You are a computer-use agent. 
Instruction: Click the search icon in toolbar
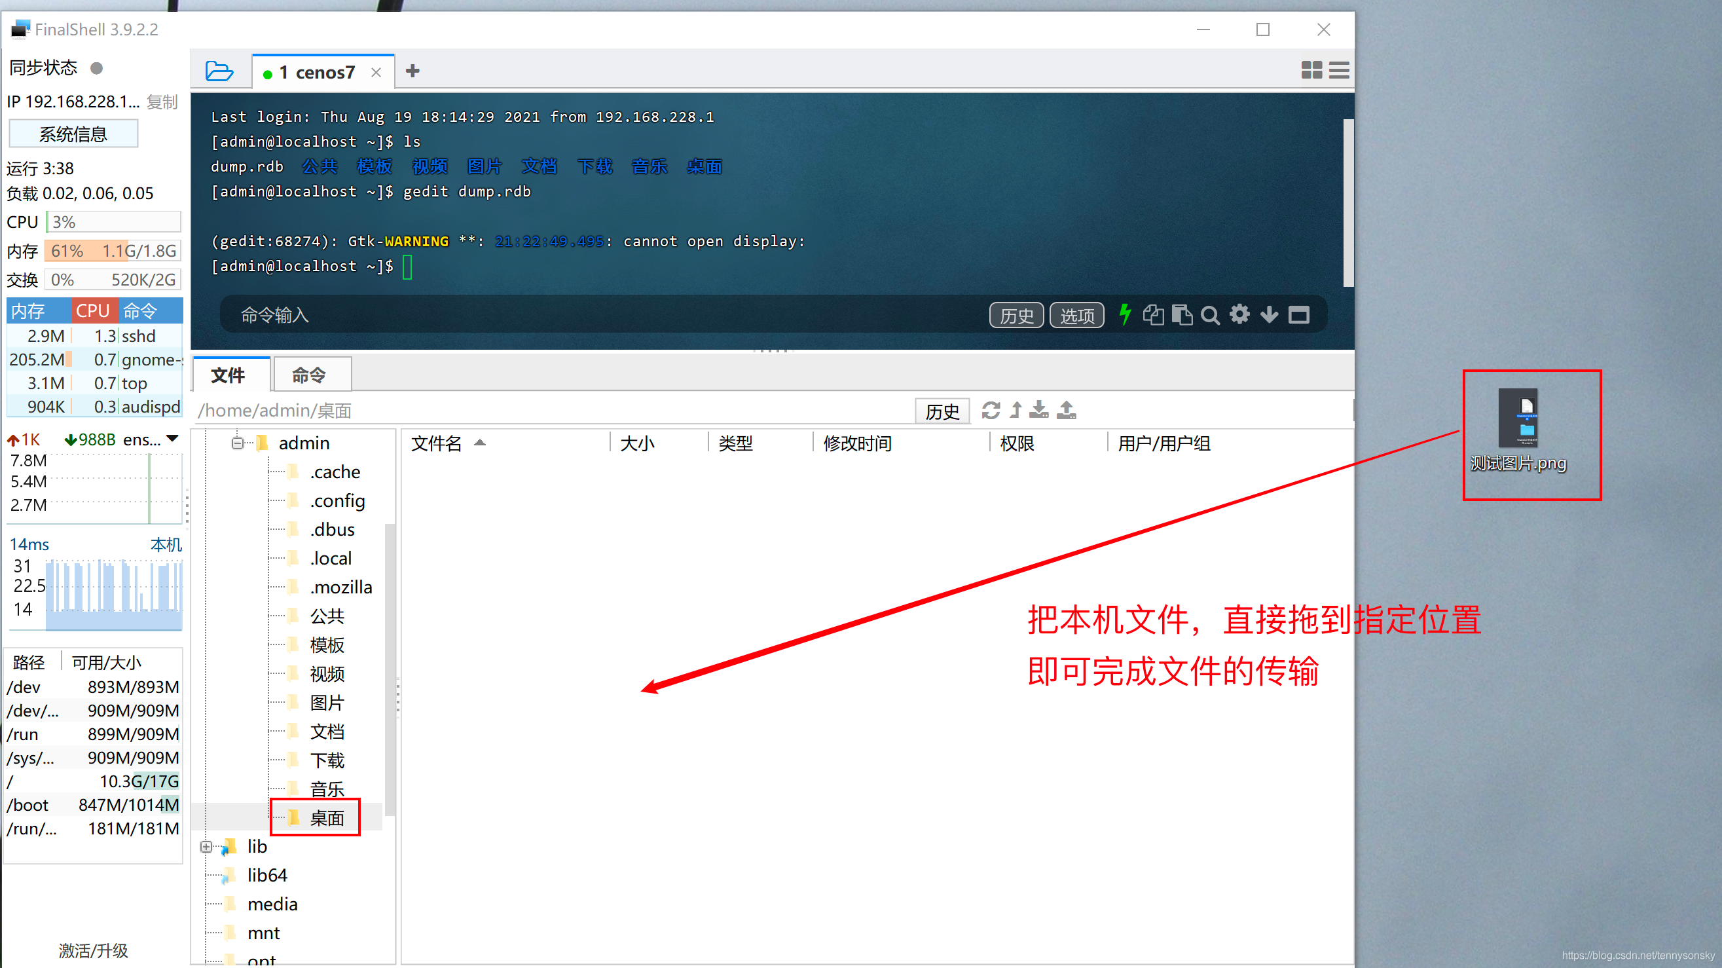pos(1210,315)
